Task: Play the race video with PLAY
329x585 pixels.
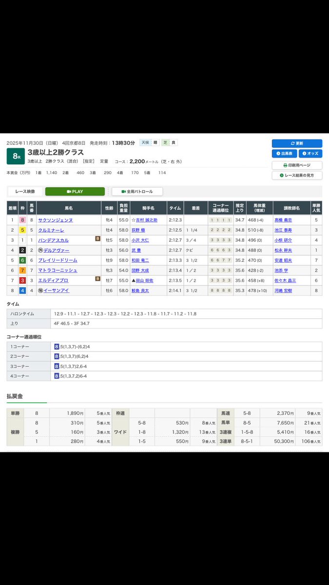Action: [x=75, y=192]
